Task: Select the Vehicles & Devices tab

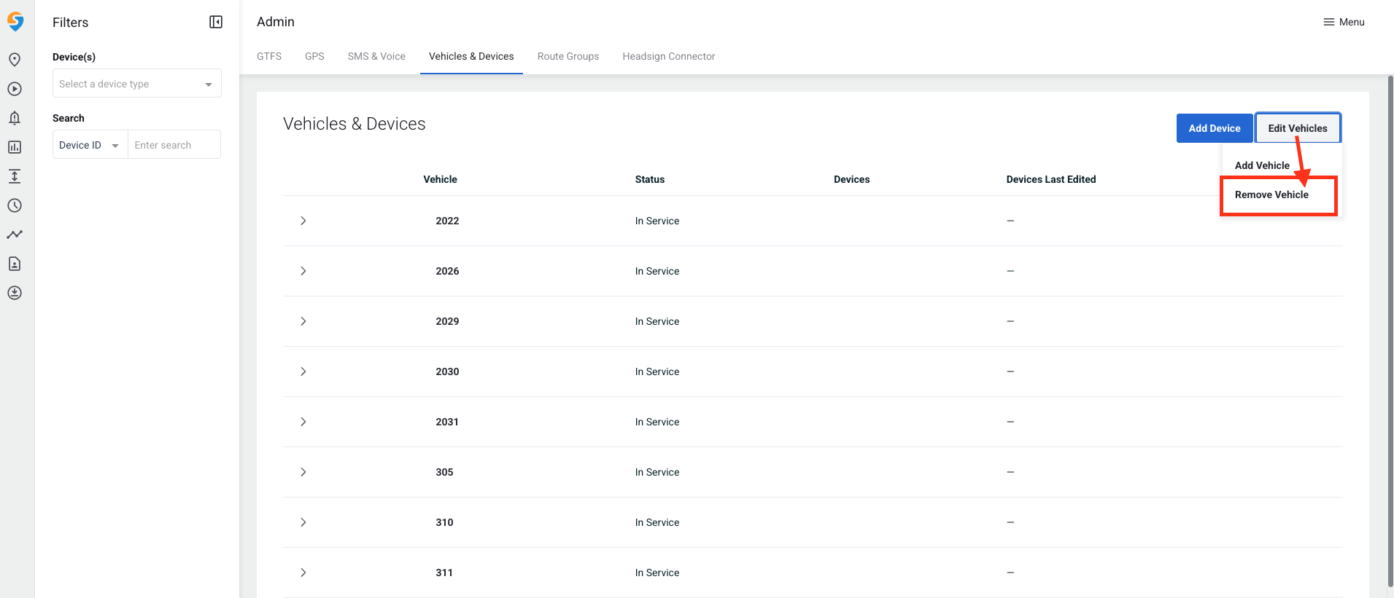Action: (x=471, y=56)
